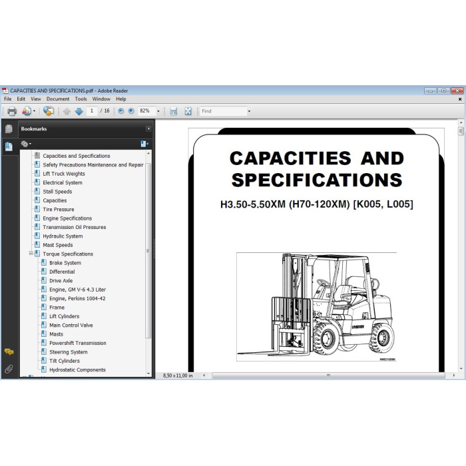
Task: Open the Attachments paperclip icon
Action: [9, 369]
